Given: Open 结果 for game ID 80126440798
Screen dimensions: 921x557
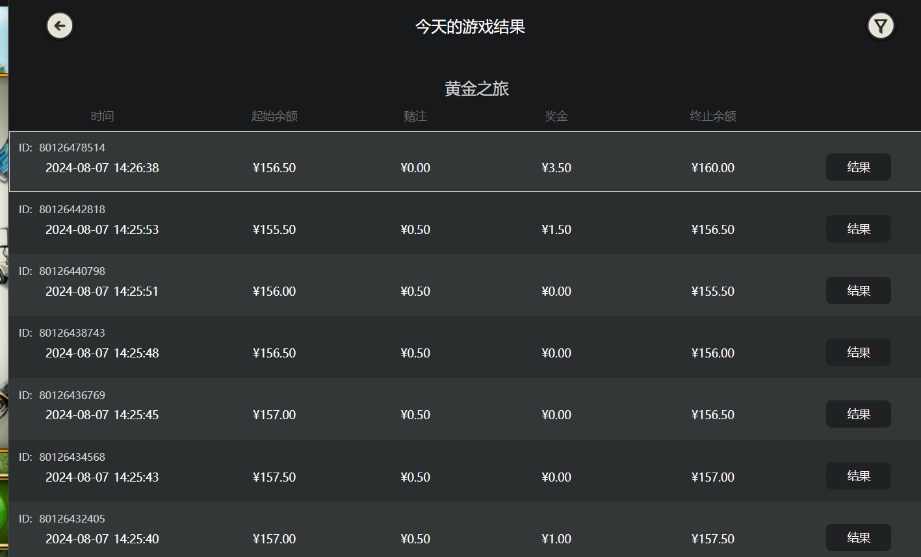Looking at the screenshot, I should pos(858,291).
